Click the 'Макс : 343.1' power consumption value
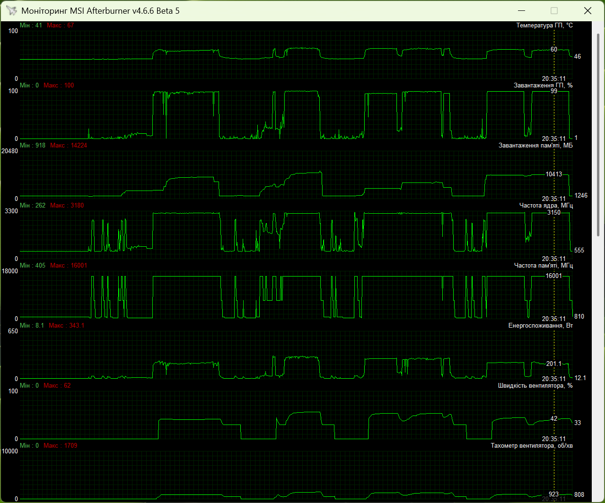This screenshot has height=503, width=605. (x=67, y=325)
